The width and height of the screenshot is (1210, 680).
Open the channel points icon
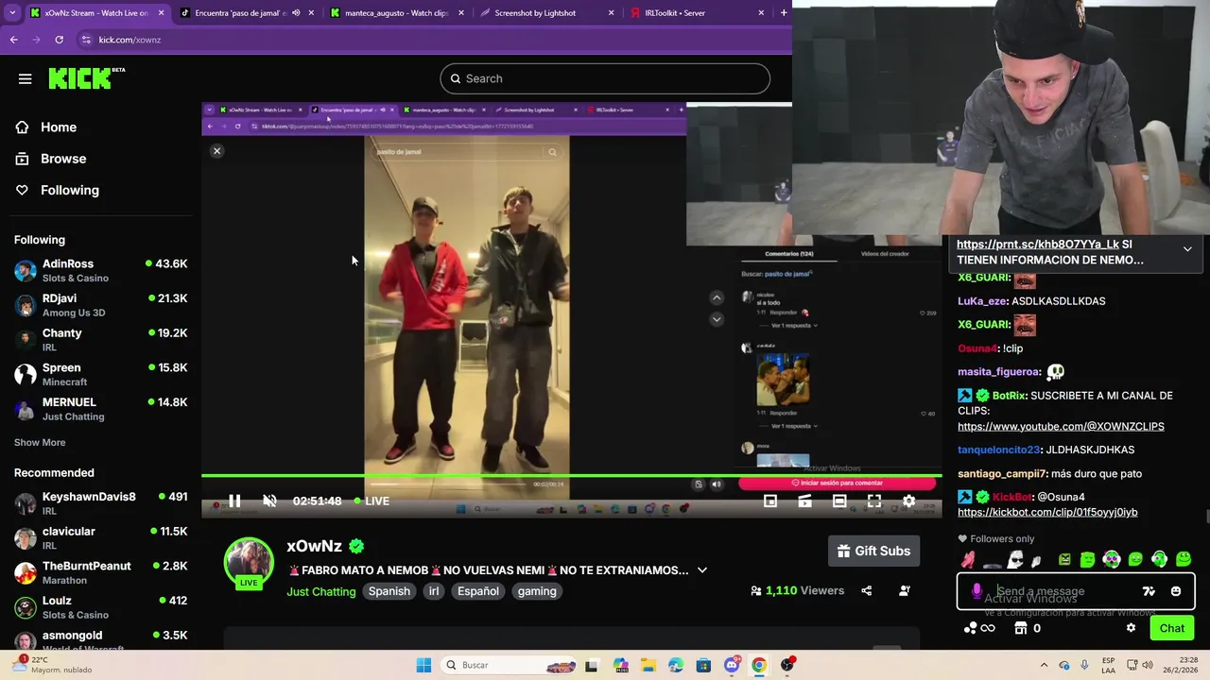(x=979, y=628)
